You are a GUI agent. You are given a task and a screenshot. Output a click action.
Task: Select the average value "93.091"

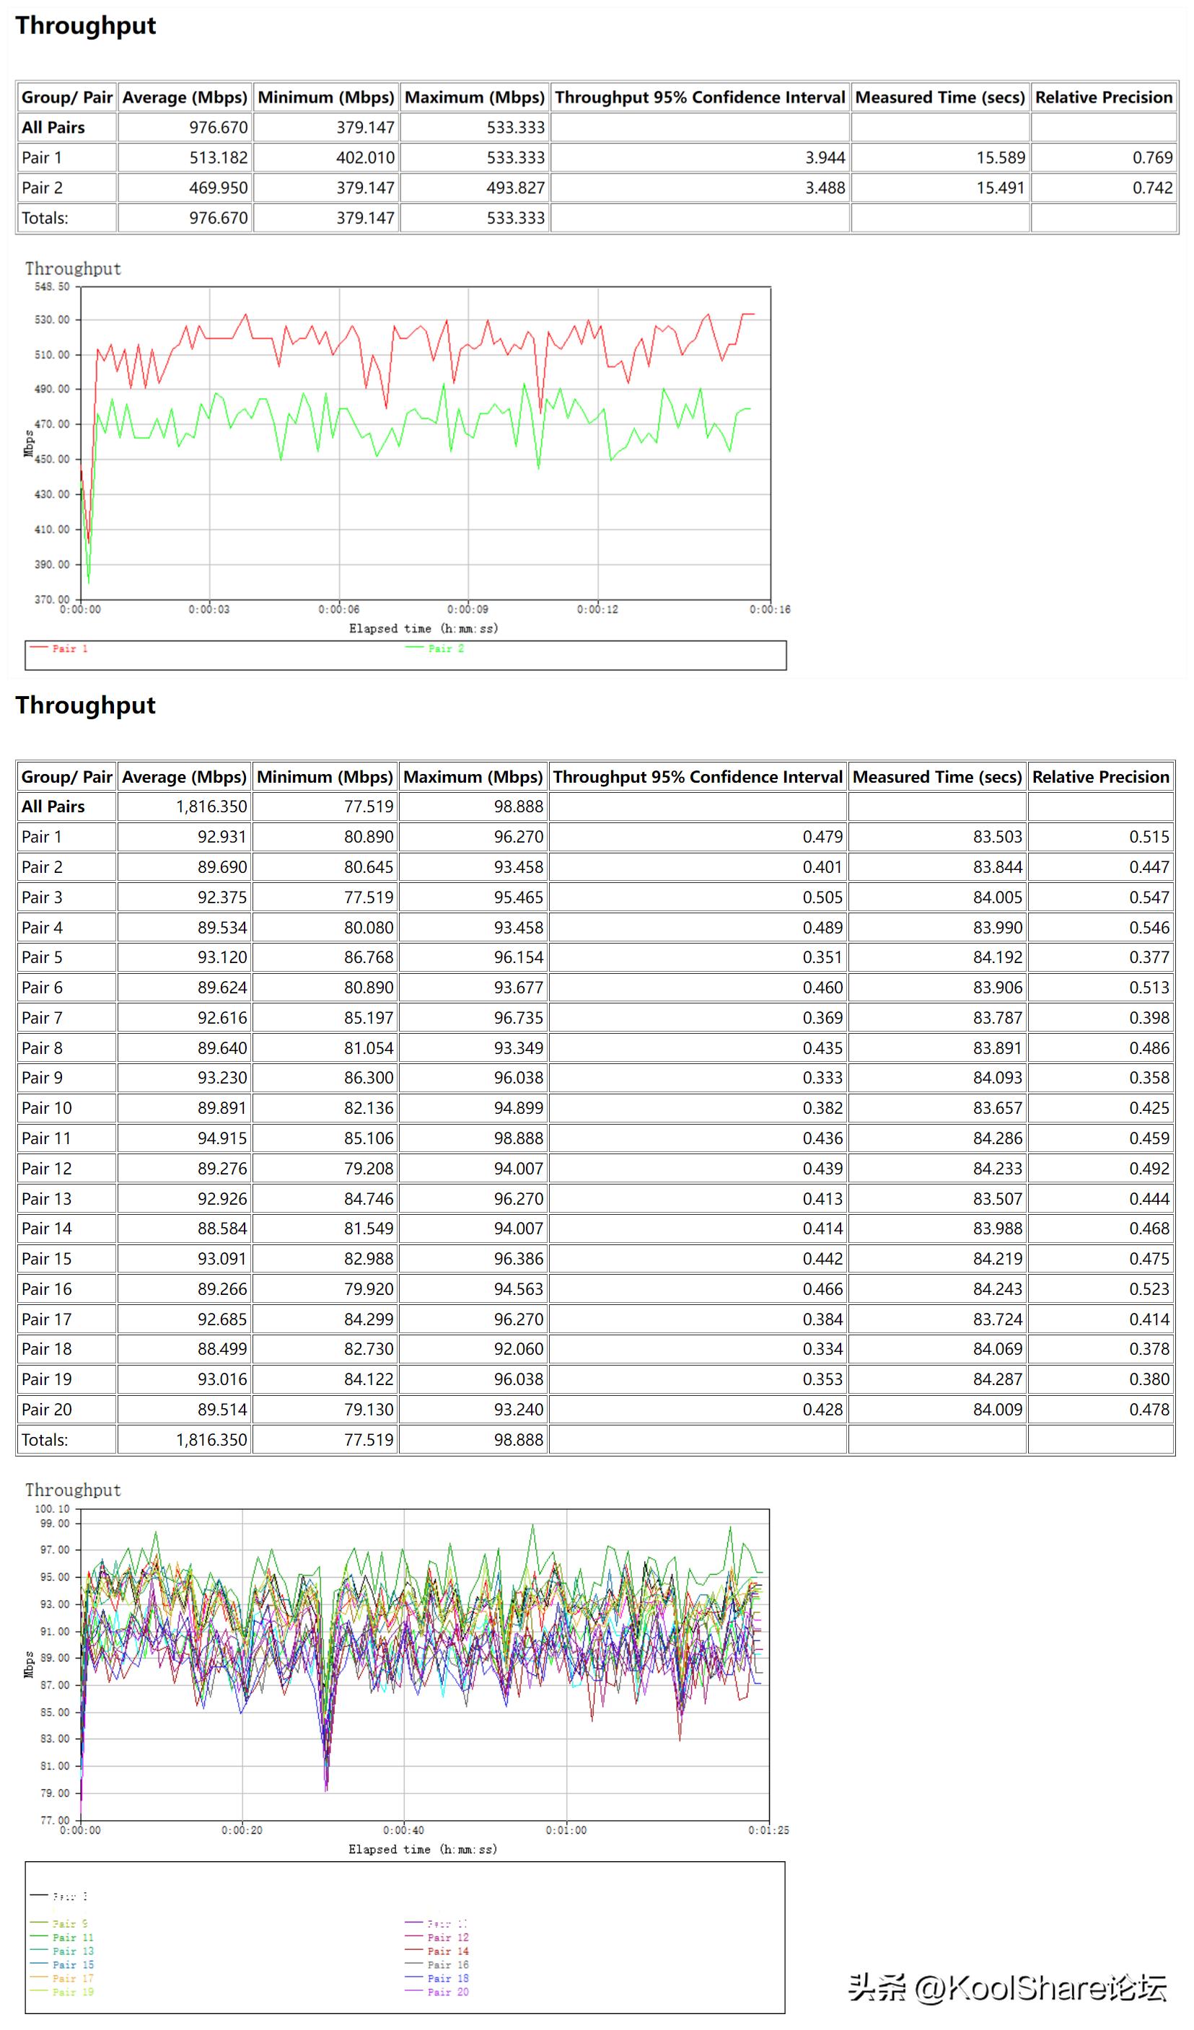222,1258
